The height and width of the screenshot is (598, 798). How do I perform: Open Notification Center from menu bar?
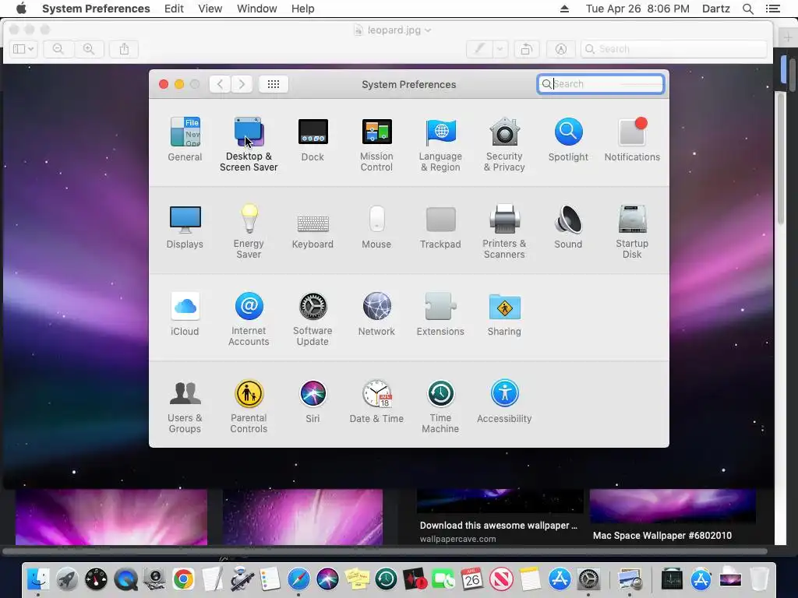[x=772, y=9]
